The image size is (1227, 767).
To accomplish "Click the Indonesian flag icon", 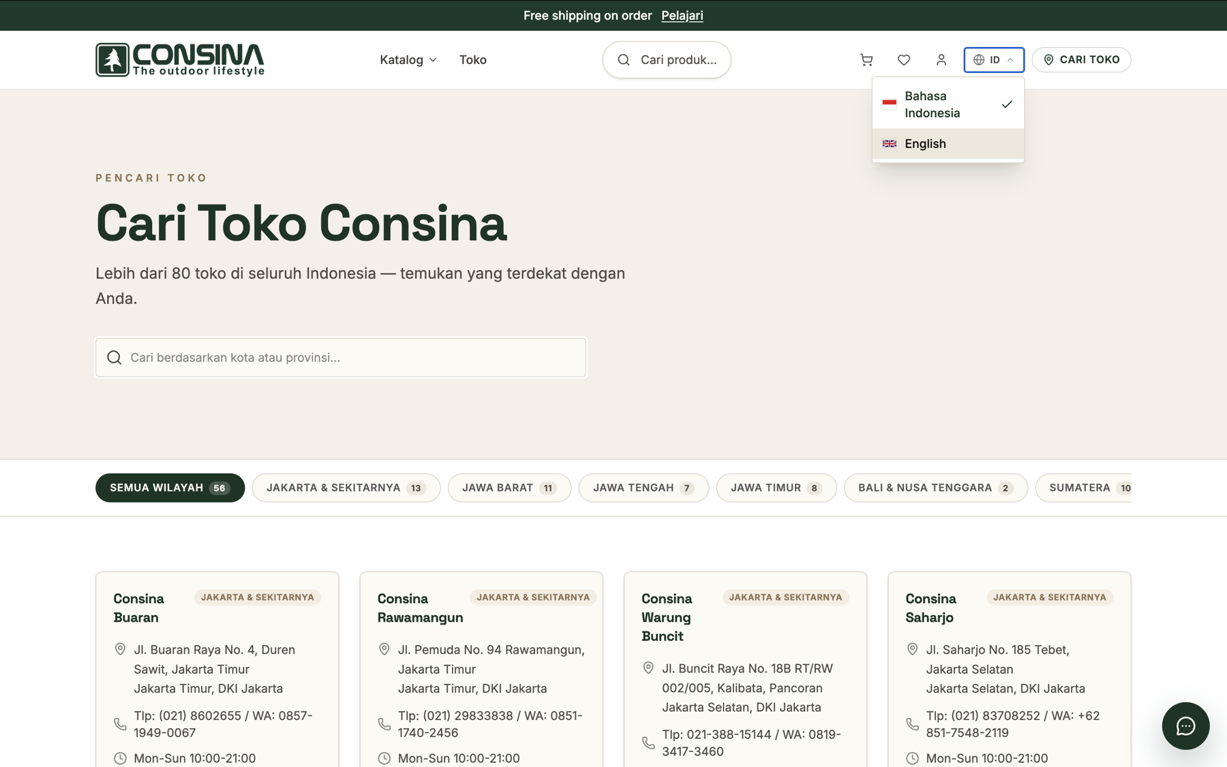I will pos(890,104).
